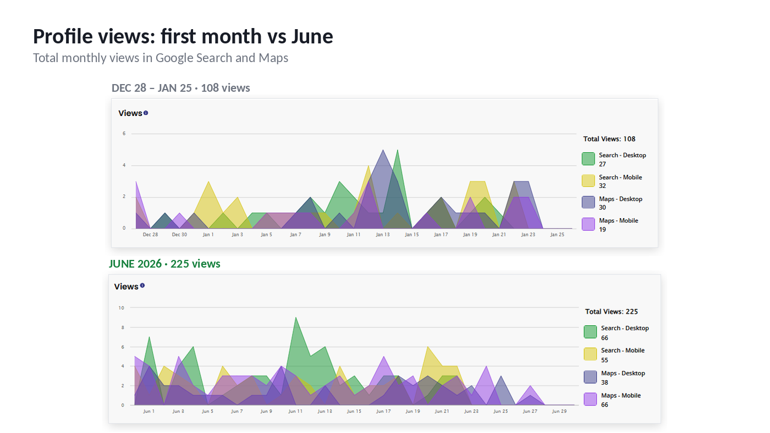This screenshot has height=433, width=770.
Task: Click the info icon beside Views in the December chart
Action: click(x=146, y=113)
